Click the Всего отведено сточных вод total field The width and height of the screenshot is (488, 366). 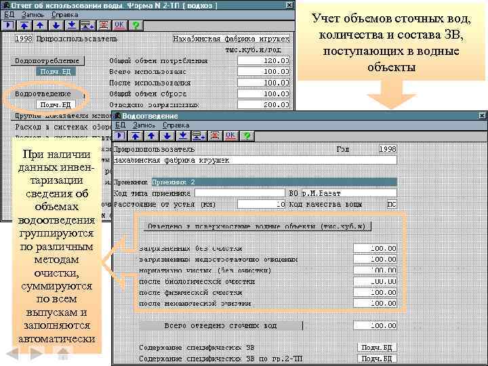[x=375, y=325]
